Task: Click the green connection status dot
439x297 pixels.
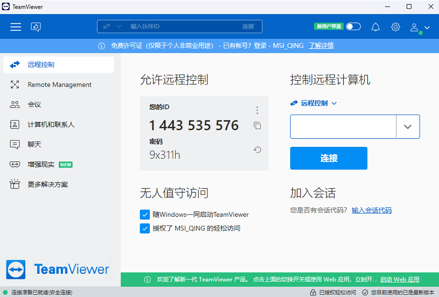Action: 5,293
